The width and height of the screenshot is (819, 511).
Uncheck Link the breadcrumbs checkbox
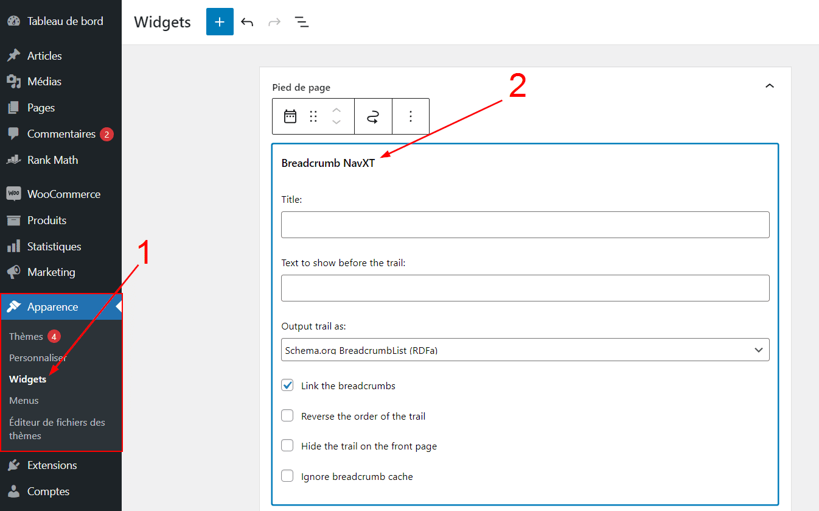tap(287, 386)
